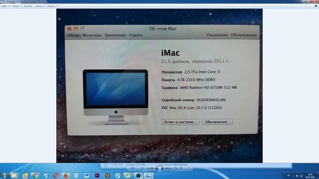The width and height of the screenshot is (319, 179).
Task: Click the yellow minimize dot in the photo
Action: pos(76,29)
